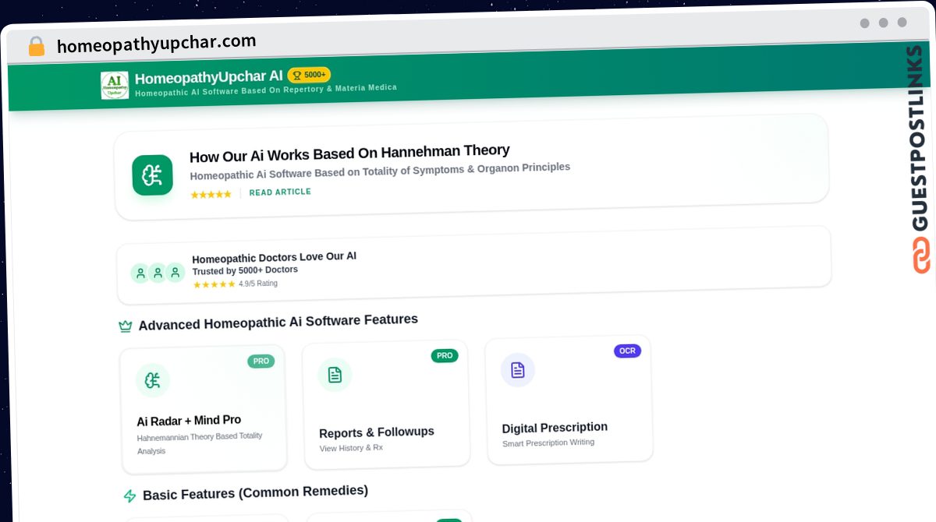This screenshot has width=936, height=522.
Task: Click the HomeopathyUpchar AI header title
Action: 209,77
